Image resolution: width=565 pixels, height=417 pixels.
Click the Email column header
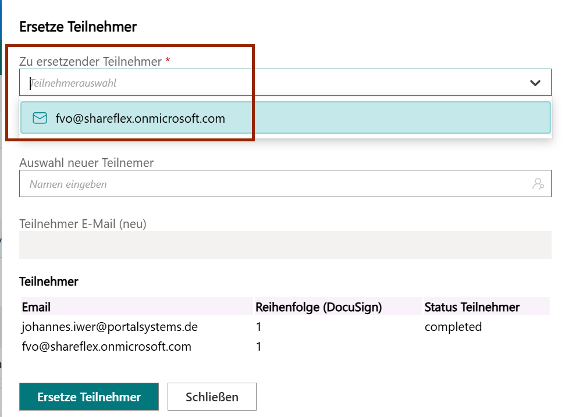point(36,307)
